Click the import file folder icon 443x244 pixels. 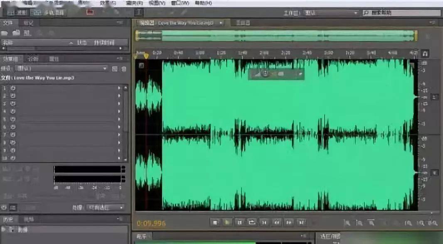coord(17,32)
